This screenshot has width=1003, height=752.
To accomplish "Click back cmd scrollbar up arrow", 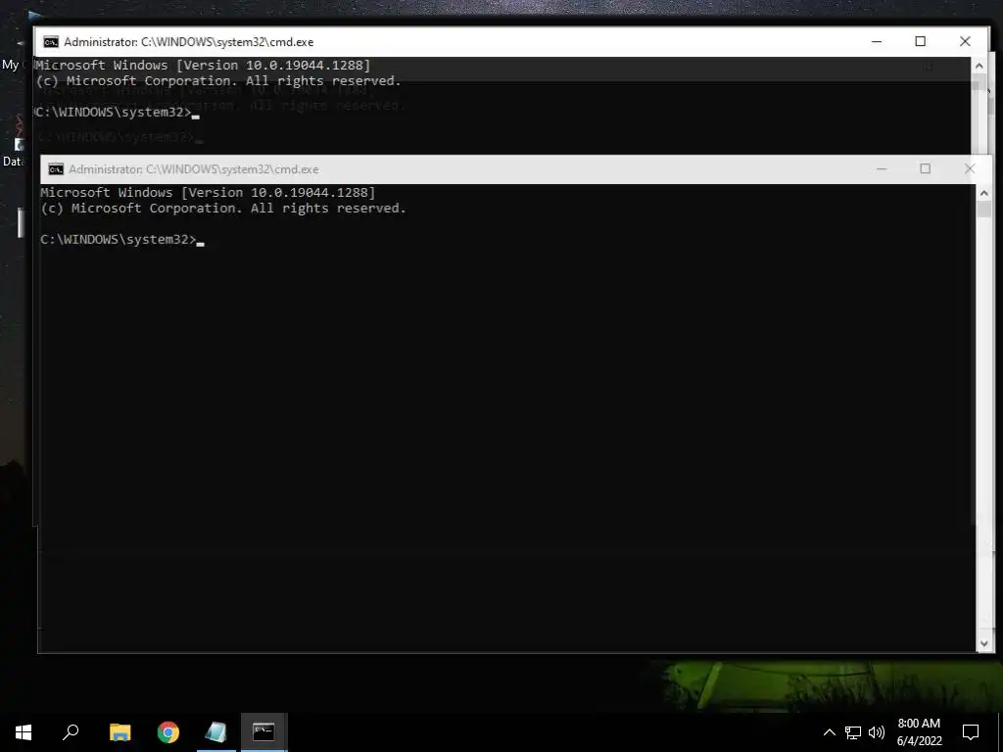I will tap(979, 66).
